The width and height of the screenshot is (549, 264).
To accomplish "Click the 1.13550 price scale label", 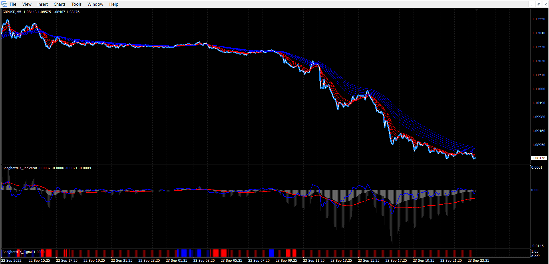I will (x=538, y=19).
